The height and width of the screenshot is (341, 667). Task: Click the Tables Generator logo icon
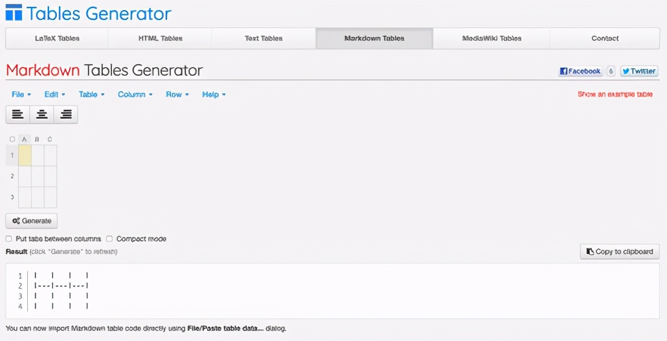[x=14, y=13]
